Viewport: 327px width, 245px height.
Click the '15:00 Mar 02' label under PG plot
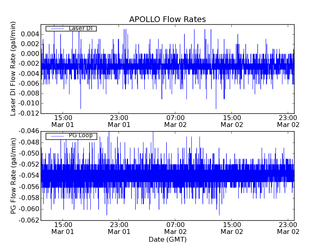(232, 228)
